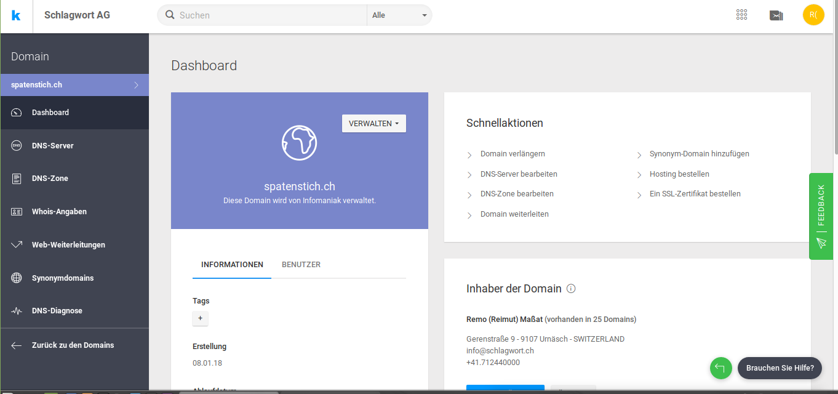This screenshot has width=838, height=394.
Task: Open the mail icon in header
Action: click(x=776, y=15)
